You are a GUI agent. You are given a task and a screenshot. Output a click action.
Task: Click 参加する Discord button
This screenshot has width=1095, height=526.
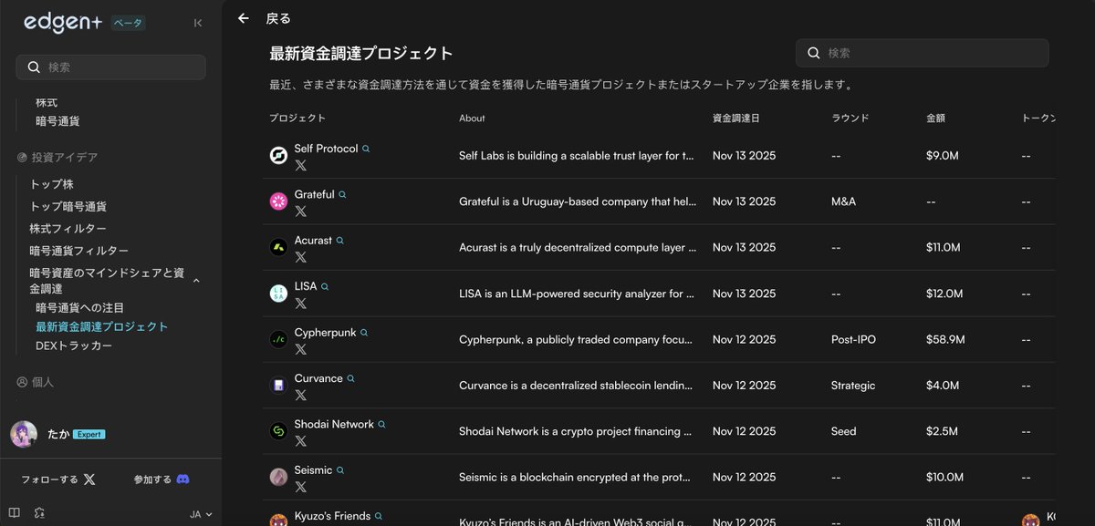tap(162, 479)
